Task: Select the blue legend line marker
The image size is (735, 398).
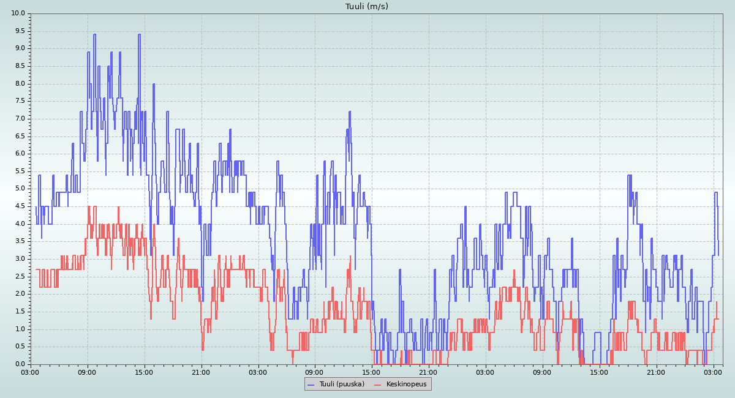Action: (311, 385)
